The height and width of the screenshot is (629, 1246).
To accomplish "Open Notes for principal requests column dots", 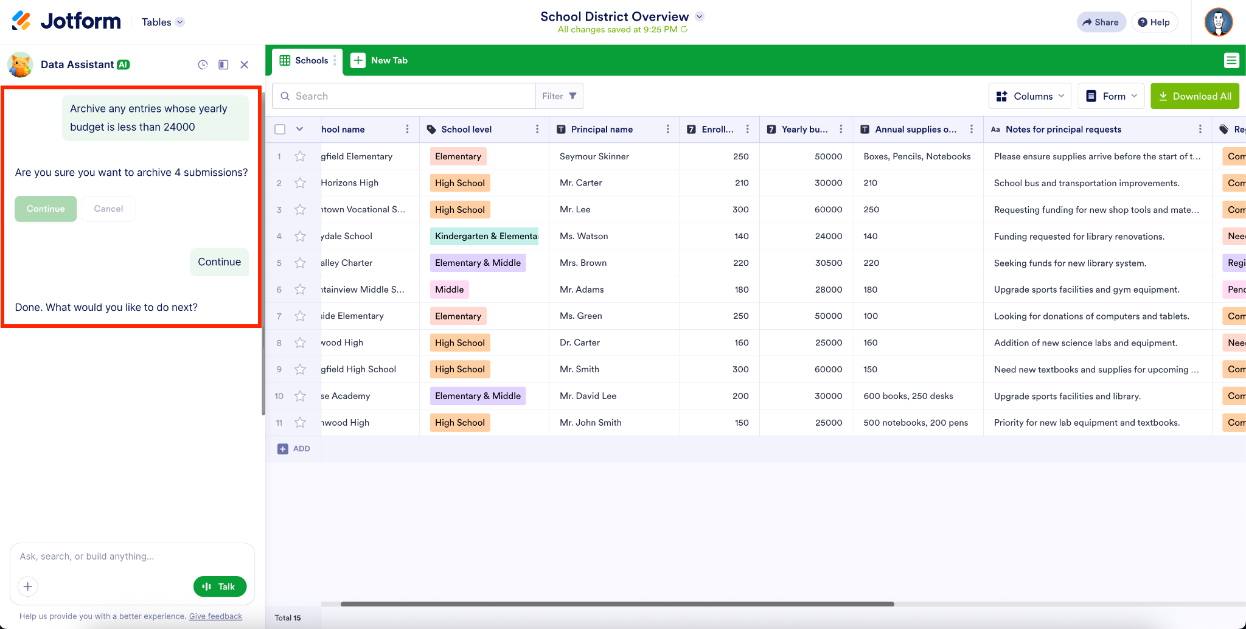I will (x=1200, y=129).
